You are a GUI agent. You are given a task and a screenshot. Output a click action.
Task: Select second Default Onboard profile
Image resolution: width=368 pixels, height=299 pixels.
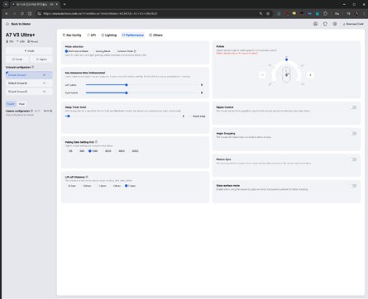(29, 83)
